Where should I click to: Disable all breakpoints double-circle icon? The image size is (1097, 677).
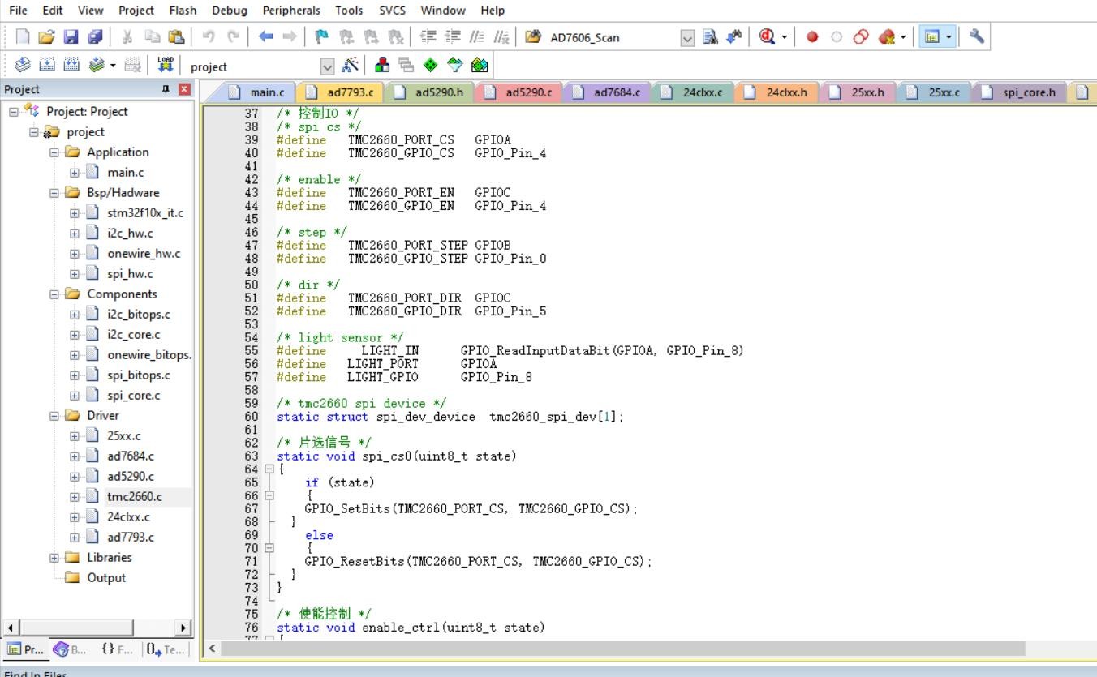(861, 37)
